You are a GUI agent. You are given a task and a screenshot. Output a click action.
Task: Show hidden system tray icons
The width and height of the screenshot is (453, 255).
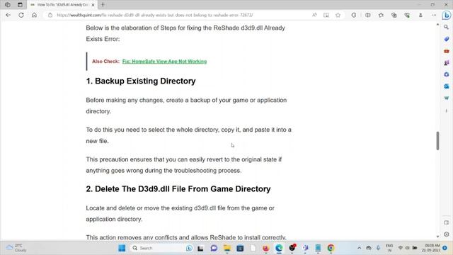(359, 248)
